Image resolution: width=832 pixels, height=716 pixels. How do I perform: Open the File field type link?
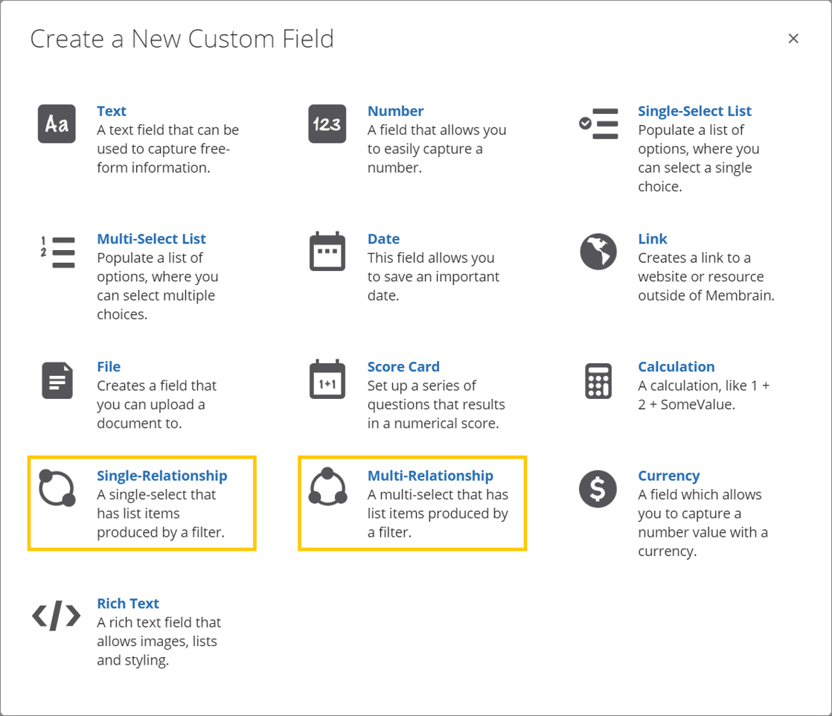pyautogui.click(x=109, y=367)
